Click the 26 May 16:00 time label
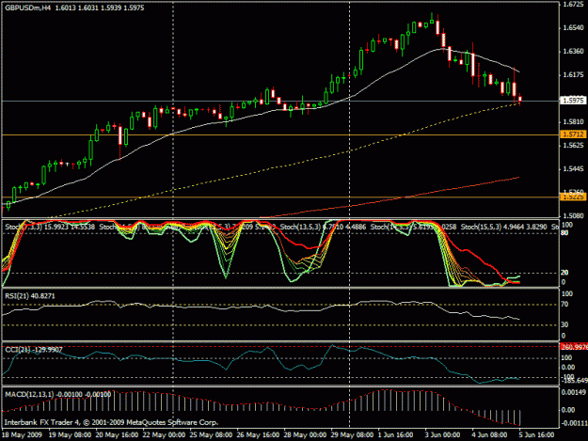 (258, 435)
